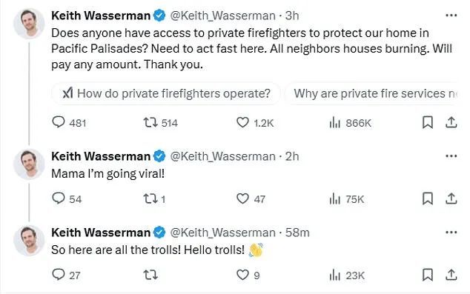View Keith Wasserman's avatar on the top tweet

click(x=29, y=24)
